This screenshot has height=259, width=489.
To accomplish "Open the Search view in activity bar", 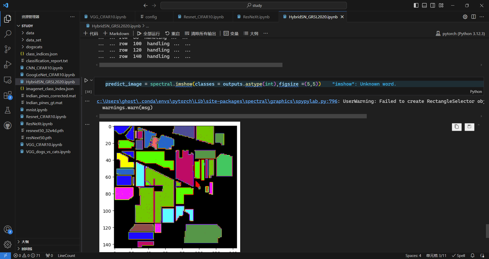I will 8,34.
